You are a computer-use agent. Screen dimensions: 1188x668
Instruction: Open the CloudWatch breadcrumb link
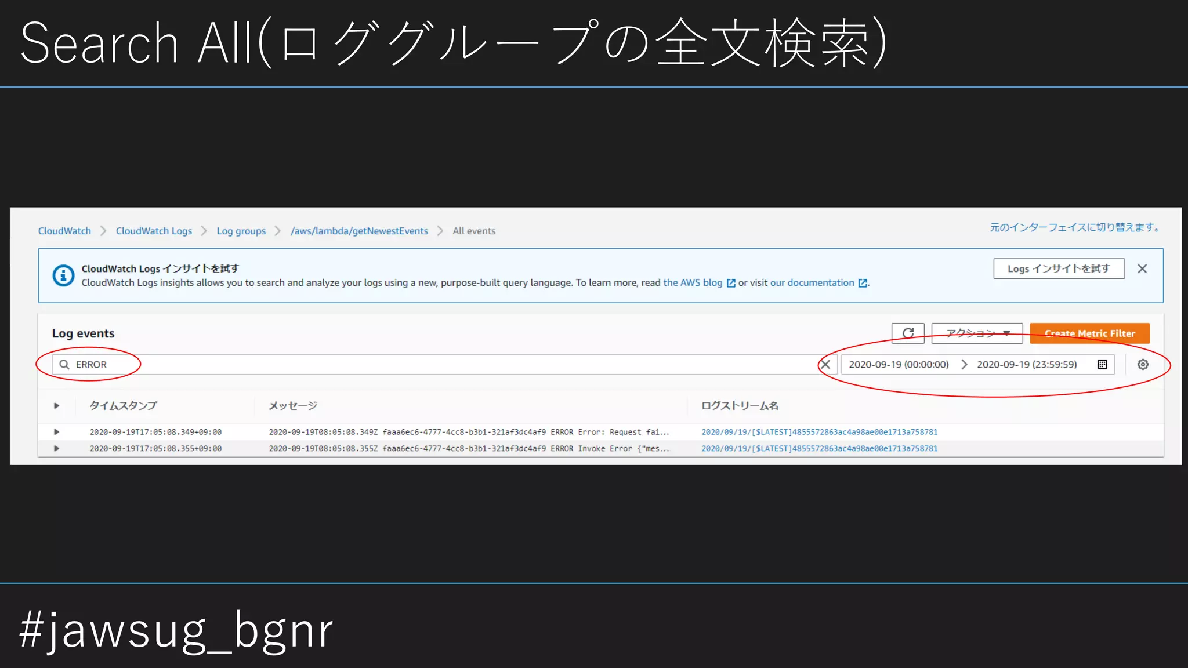64,231
